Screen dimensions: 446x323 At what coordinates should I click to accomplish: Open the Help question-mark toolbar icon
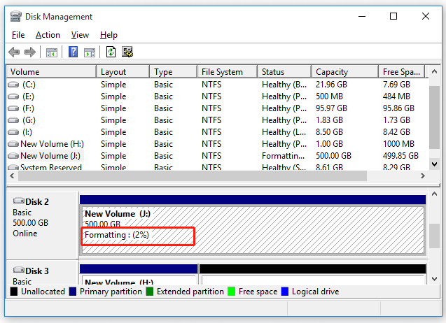73,52
